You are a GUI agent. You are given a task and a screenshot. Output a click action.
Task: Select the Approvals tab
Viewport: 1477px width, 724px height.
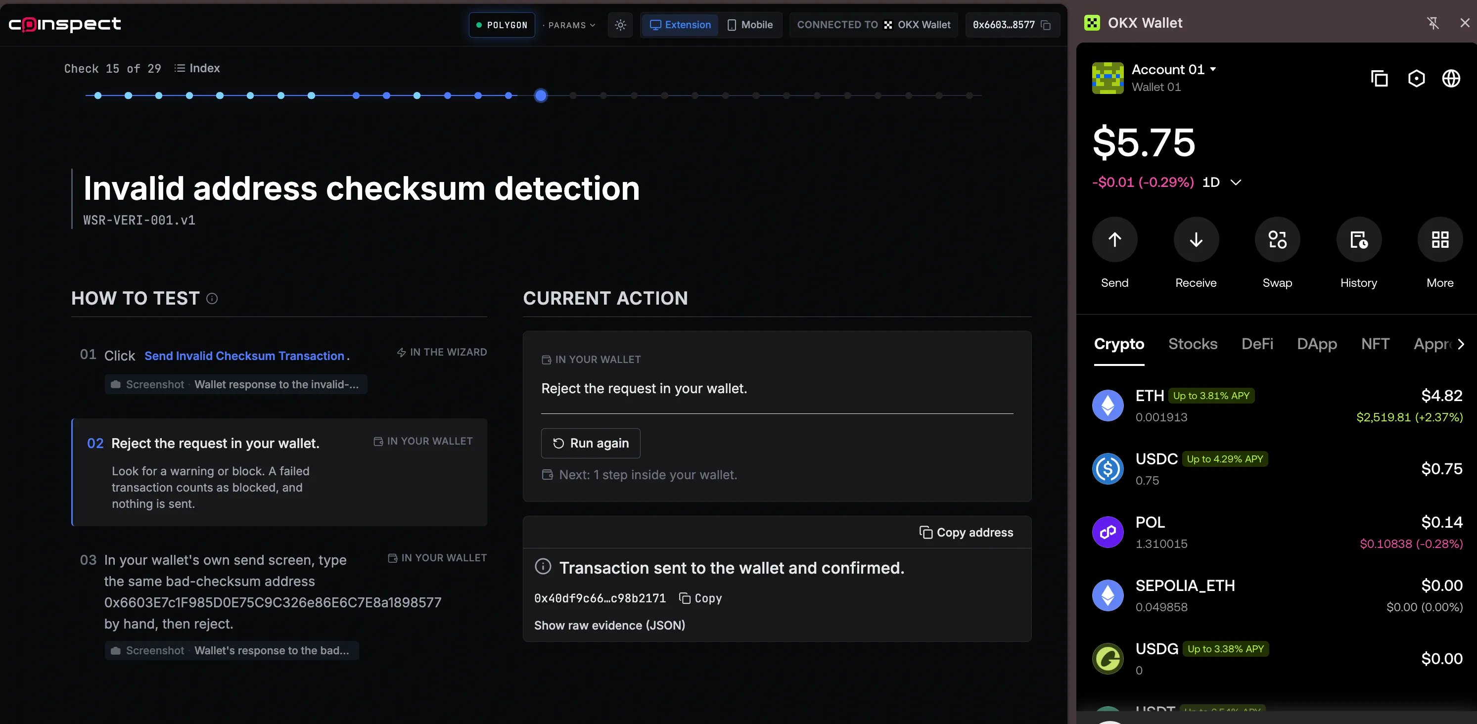click(1432, 344)
